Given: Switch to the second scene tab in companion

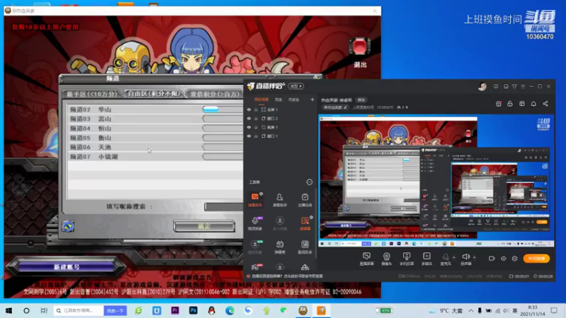Looking at the screenshot, I should pyautogui.click(x=278, y=100).
